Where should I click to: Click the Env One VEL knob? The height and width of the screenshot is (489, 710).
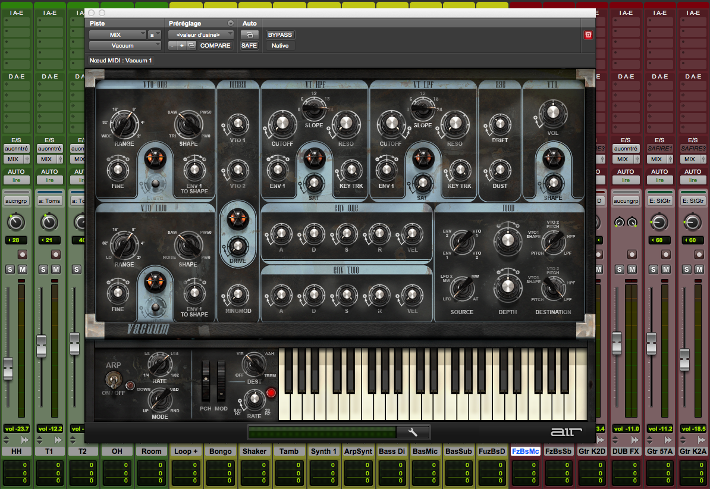(x=412, y=234)
